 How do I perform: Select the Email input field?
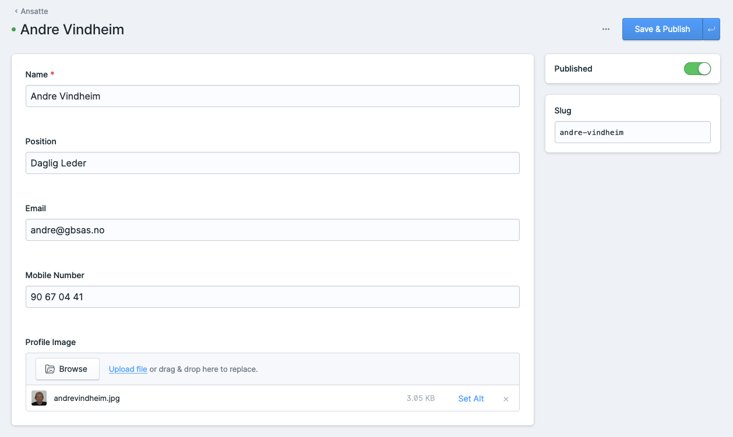click(x=272, y=230)
